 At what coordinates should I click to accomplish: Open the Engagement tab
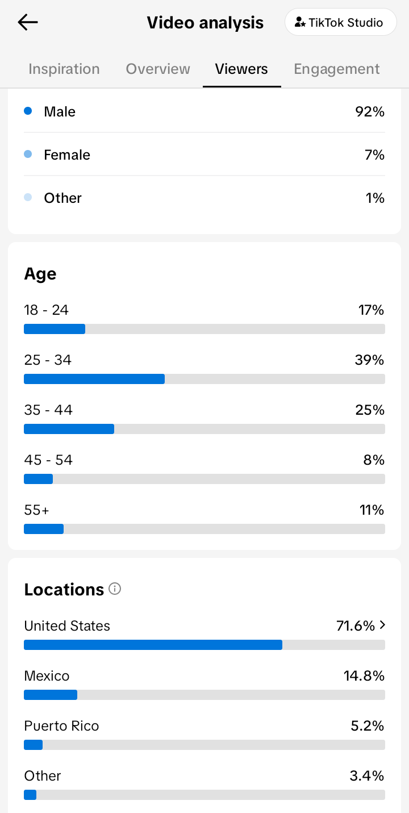pyautogui.click(x=337, y=69)
